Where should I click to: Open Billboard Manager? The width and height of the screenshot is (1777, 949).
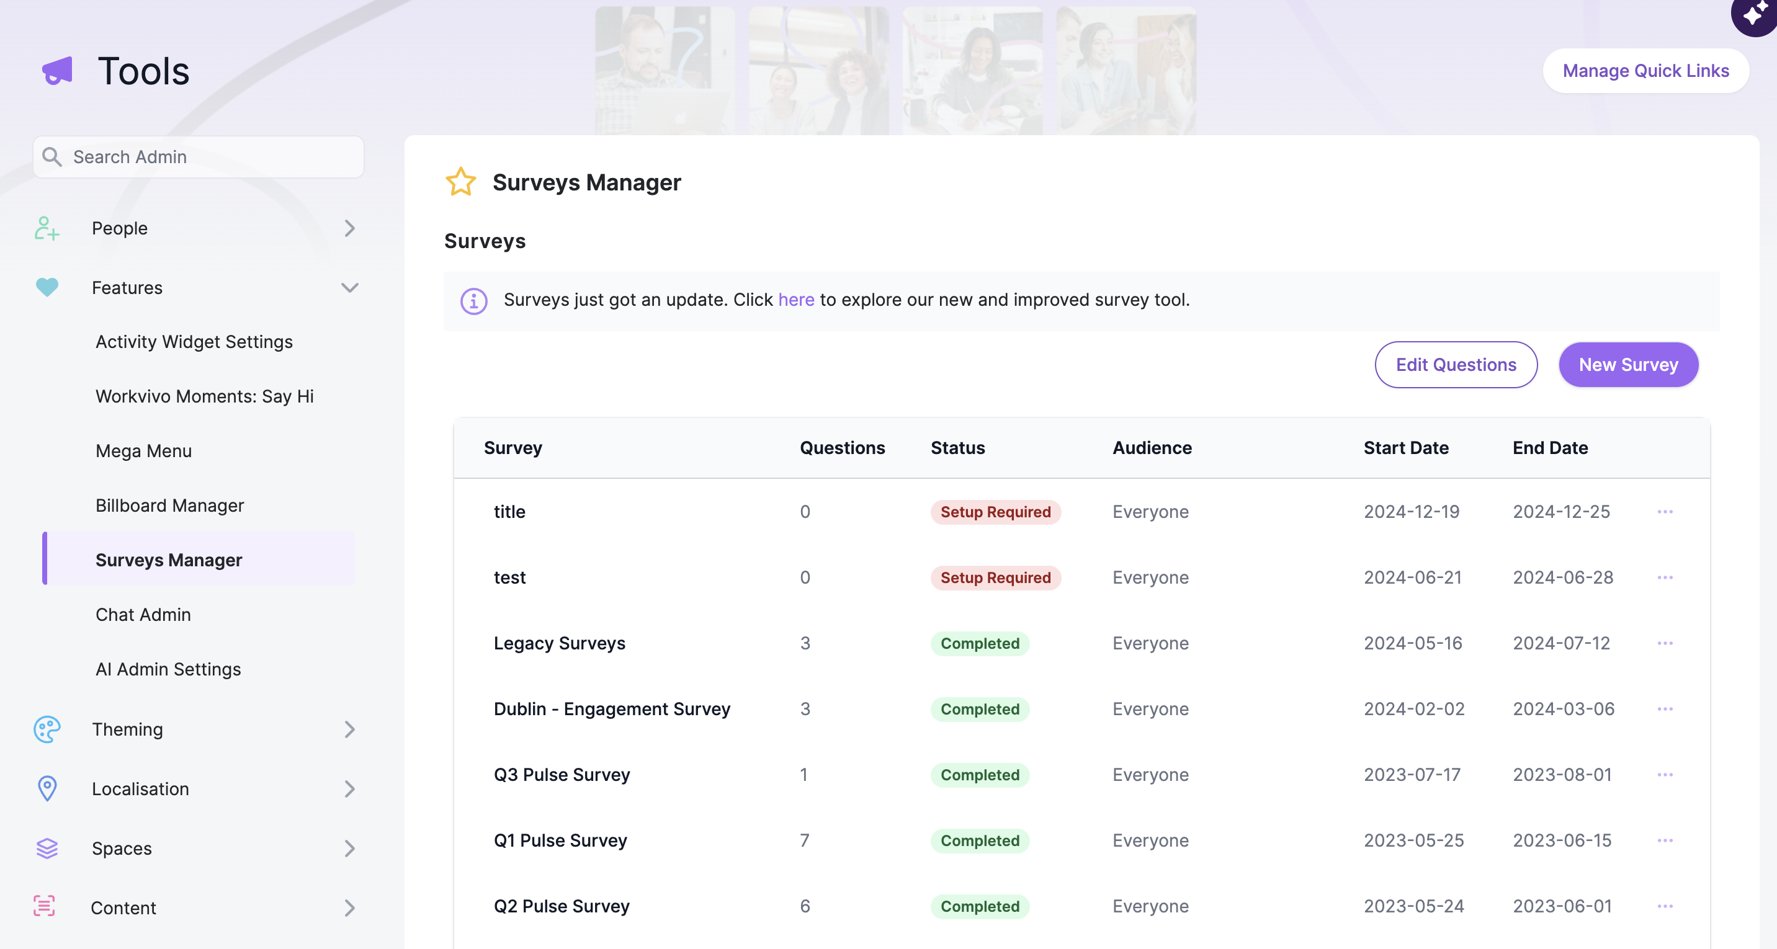tap(170, 506)
